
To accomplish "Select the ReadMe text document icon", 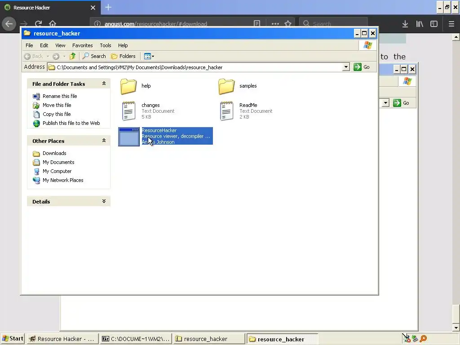I will (x=226, y=111).
